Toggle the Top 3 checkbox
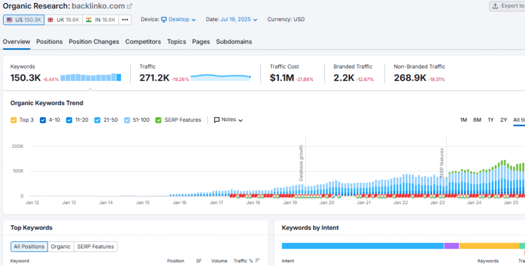Image resolution: width=525 pixels, height=265 pixels. 13,120
